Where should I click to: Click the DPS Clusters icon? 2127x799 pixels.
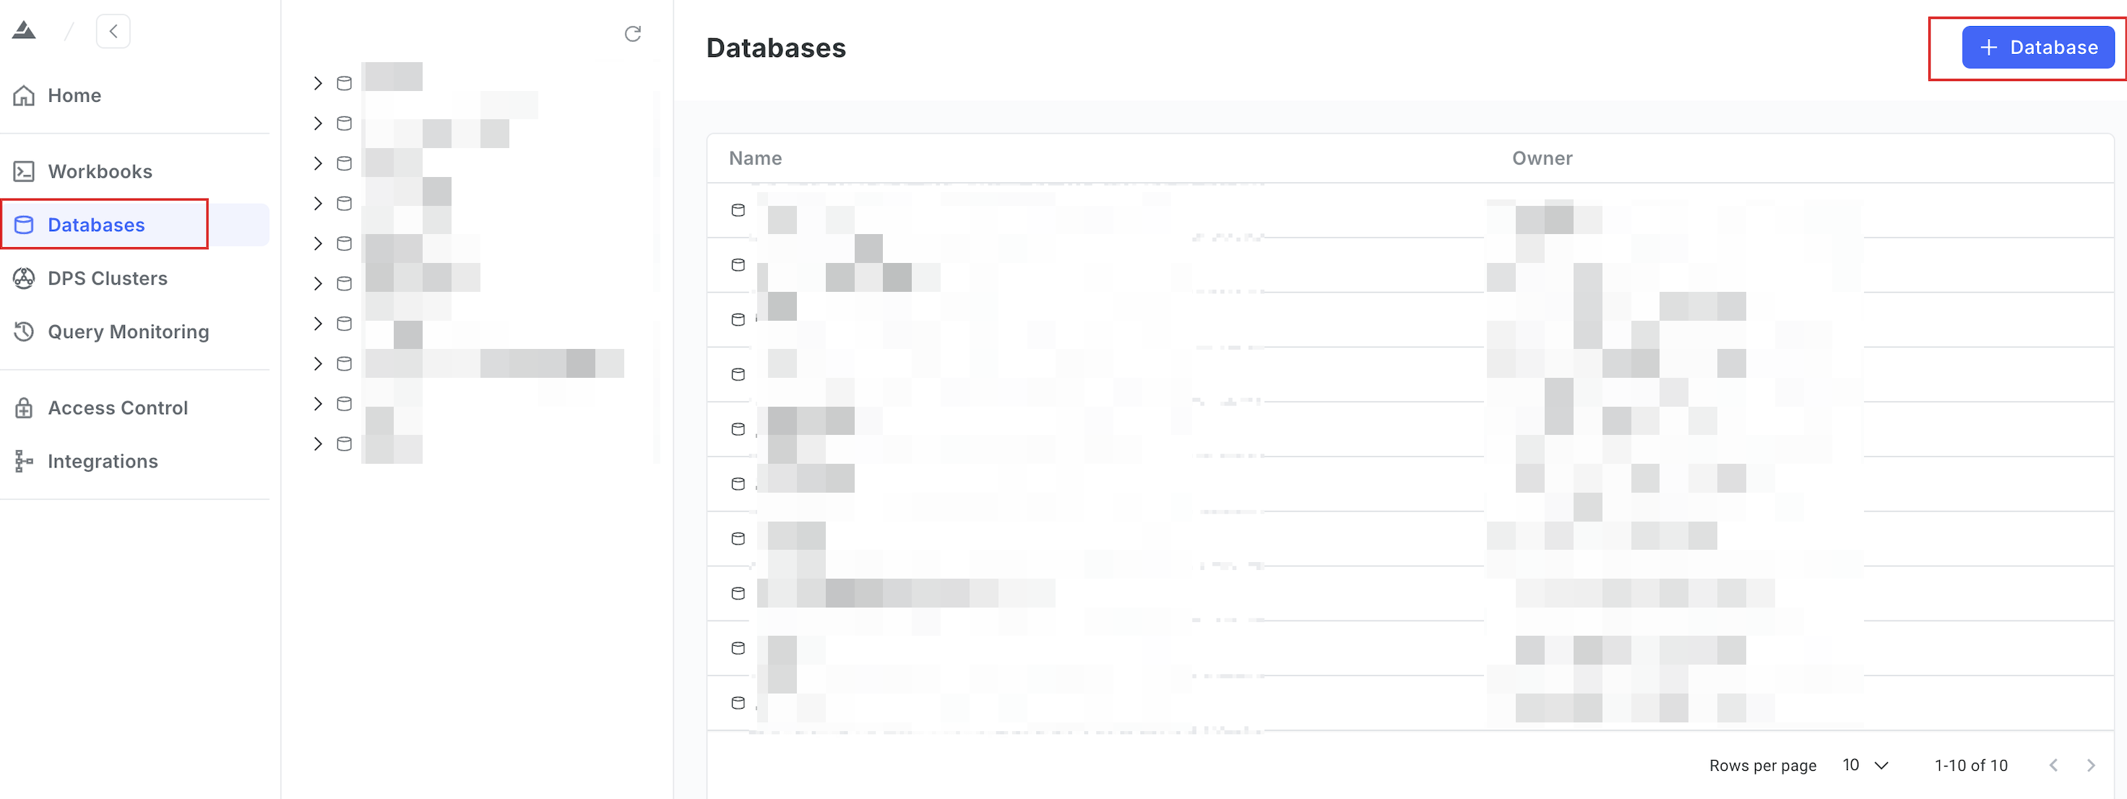point(24,278)
